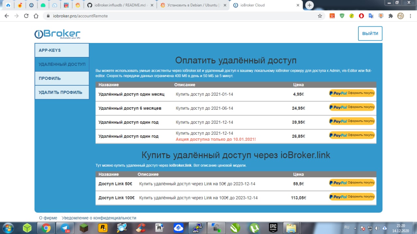The width and height of the screenshot is (417, 234).
Task: Buy one year access via PayPal (39,95€)
Action: click(x=352, y=121)
